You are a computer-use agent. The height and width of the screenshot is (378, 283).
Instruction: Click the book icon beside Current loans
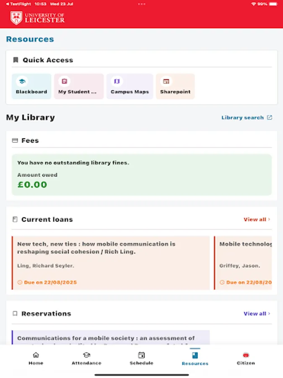[x=15, y=219]
